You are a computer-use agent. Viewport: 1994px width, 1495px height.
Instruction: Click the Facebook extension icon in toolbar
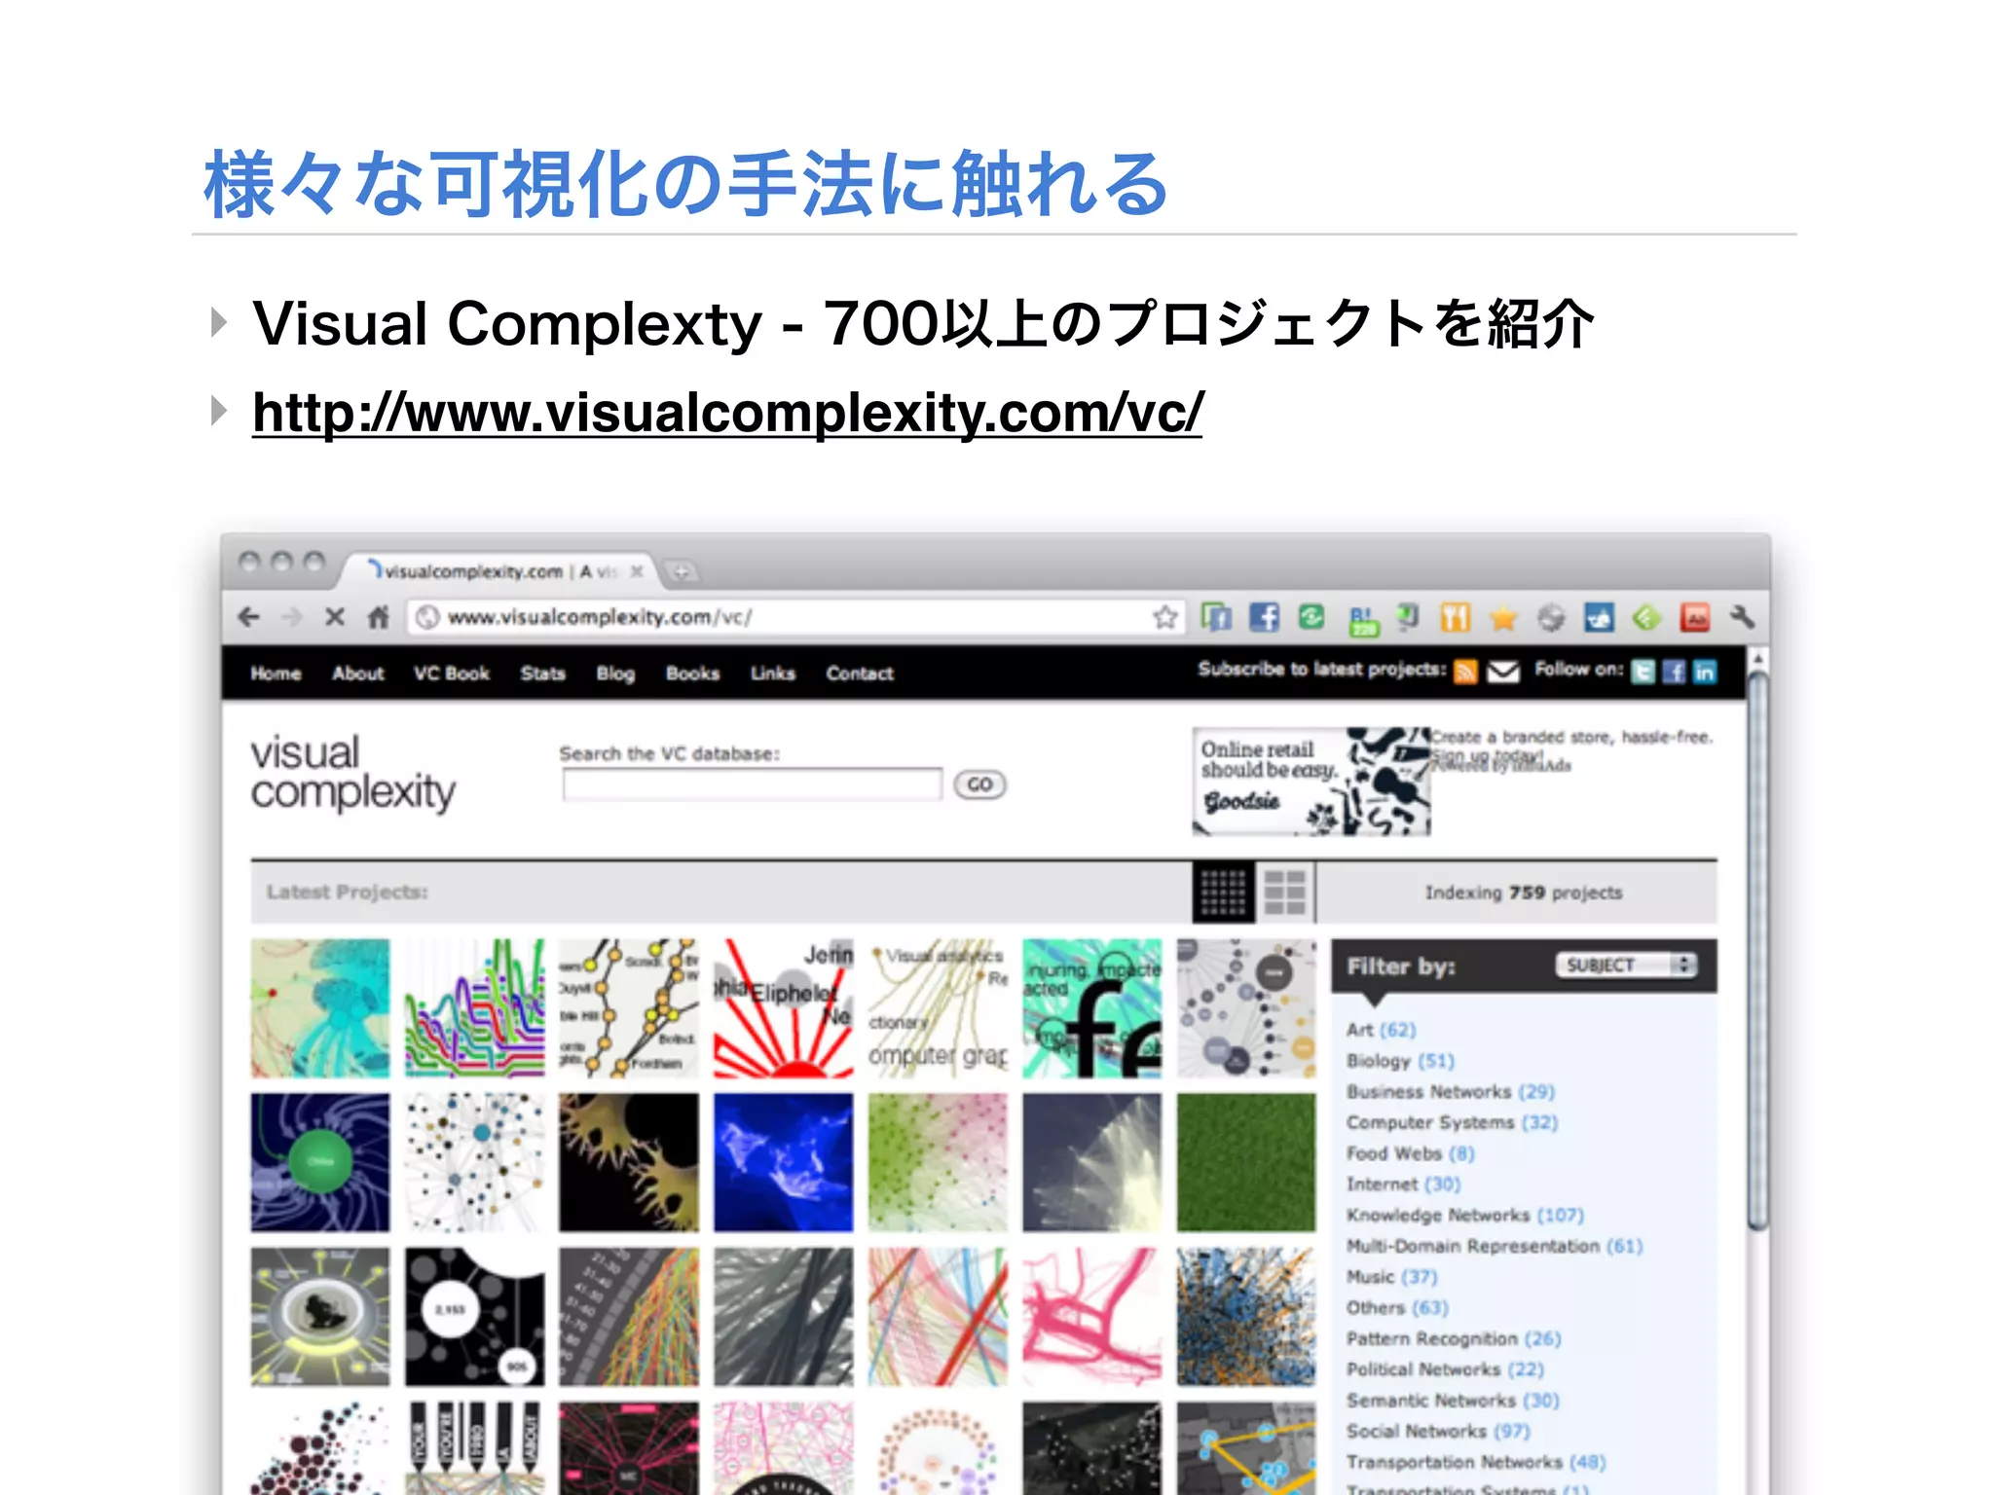pyautogui.click(x=1264, y=617)
